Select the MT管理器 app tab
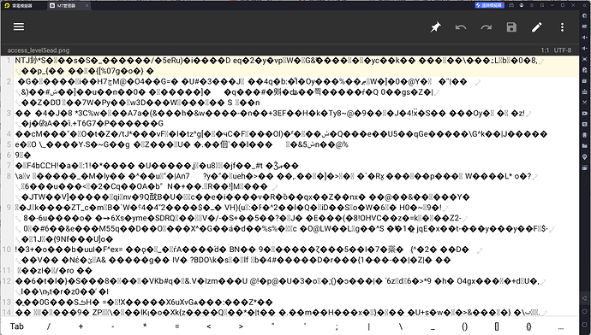The width and height of the screenshot is (591, 335). tap(66, 5)
